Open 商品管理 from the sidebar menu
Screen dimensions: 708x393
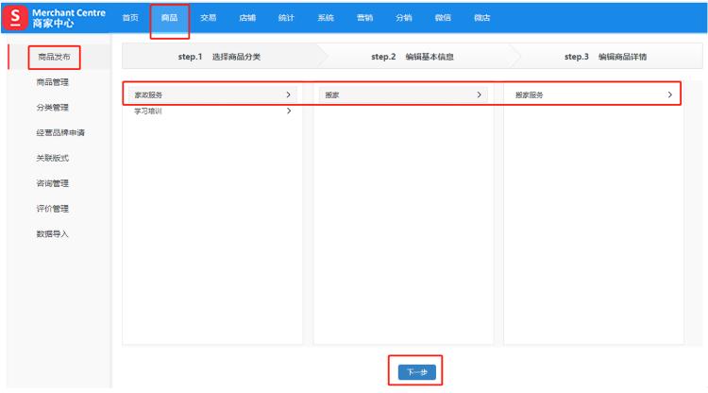53,82
